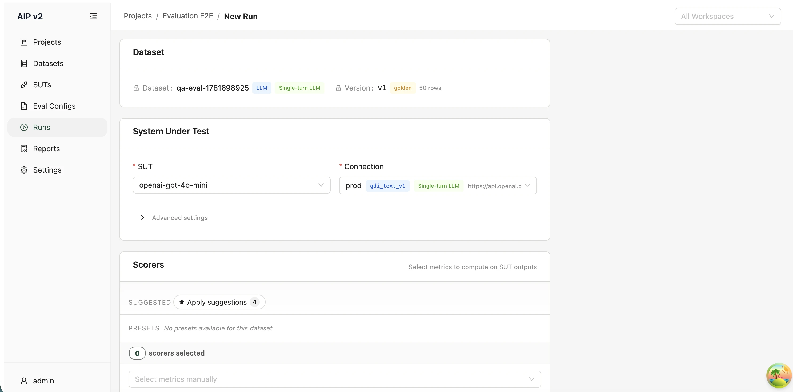Click the New Run breadcrumb title
The height and width of the screenshot is (392, 793).
click(241, 16)
